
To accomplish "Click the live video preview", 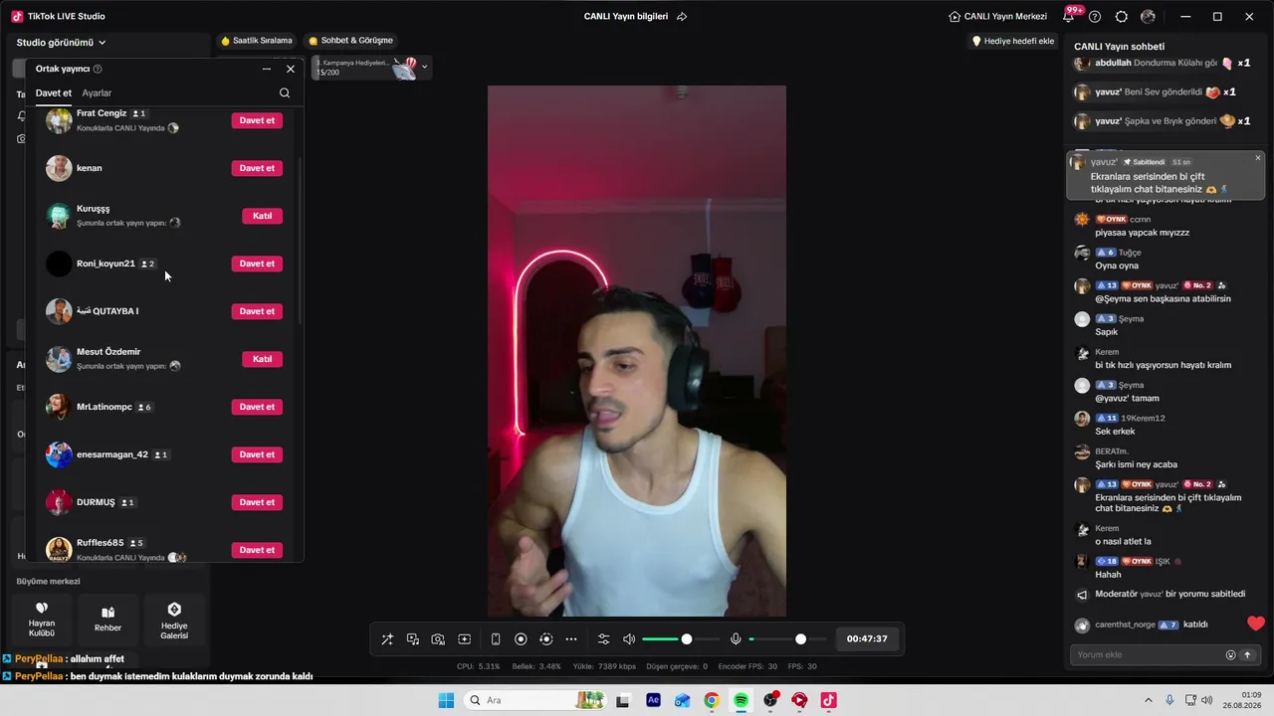I will click(x=637, y=351).
